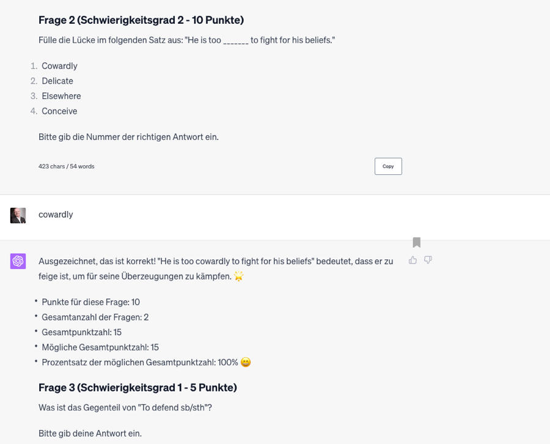
Task: Click the 'Gesamtanzahl der Fragen: 2' bullet
Action: (95, 317)
